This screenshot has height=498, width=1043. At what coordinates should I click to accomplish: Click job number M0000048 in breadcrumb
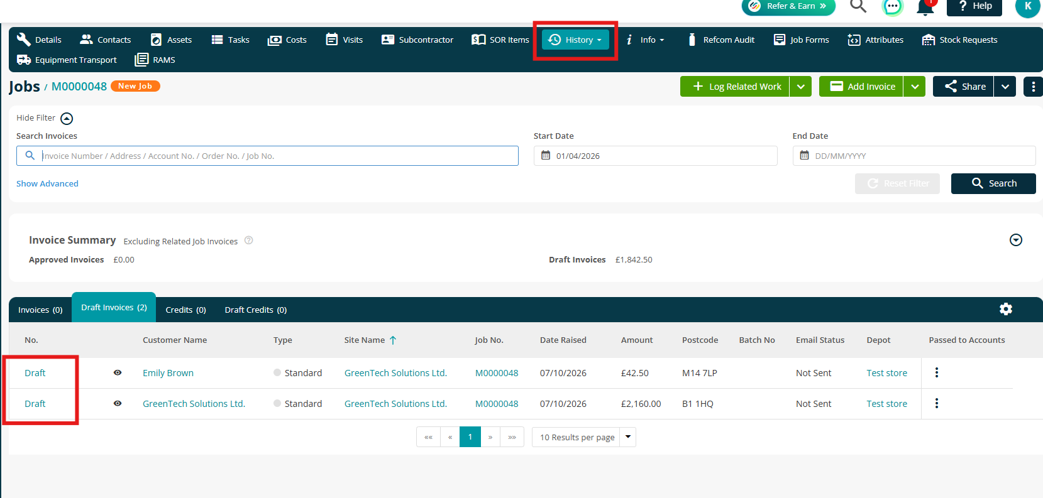[x=79, y=87]
